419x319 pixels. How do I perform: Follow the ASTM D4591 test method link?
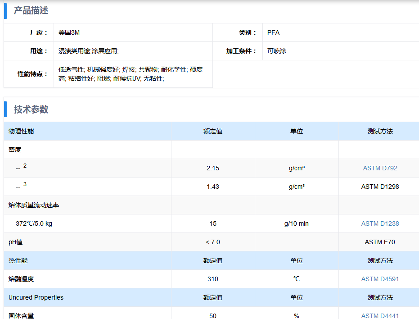click(380, 279)
